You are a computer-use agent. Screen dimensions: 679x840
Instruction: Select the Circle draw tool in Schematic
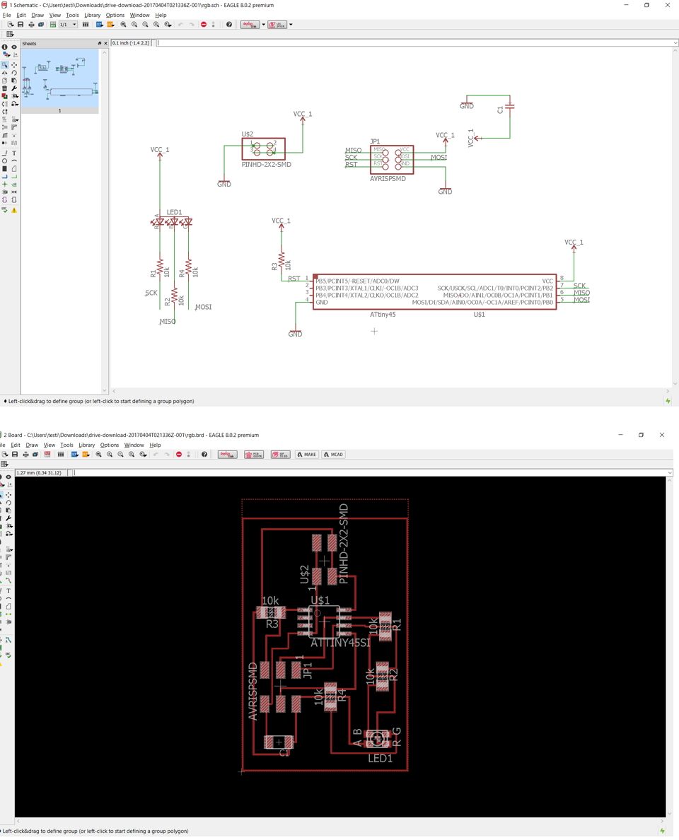pyautogui.click(x=5, y=161)
